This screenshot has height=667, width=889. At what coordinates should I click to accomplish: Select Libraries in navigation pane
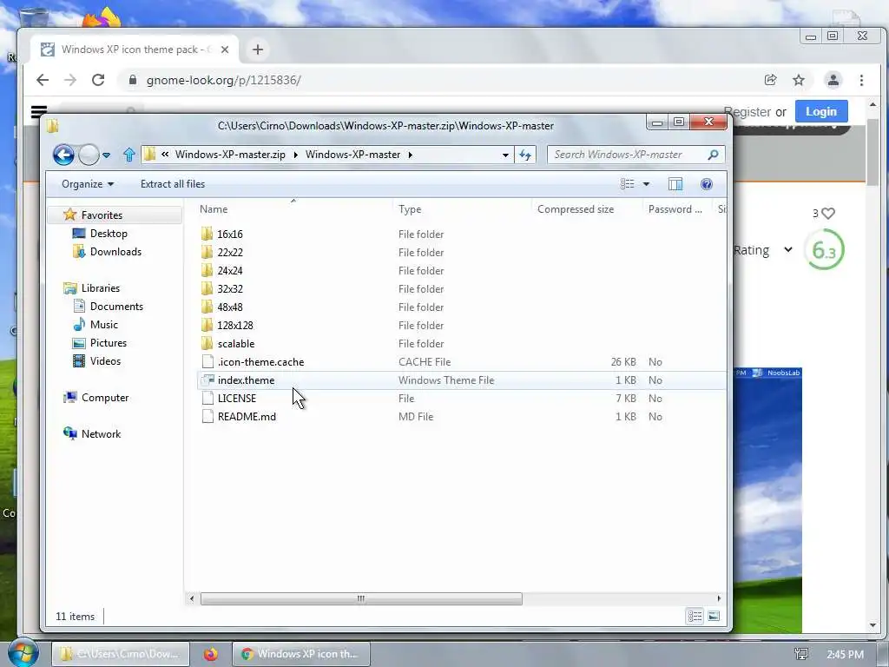(x=101, y=288)
